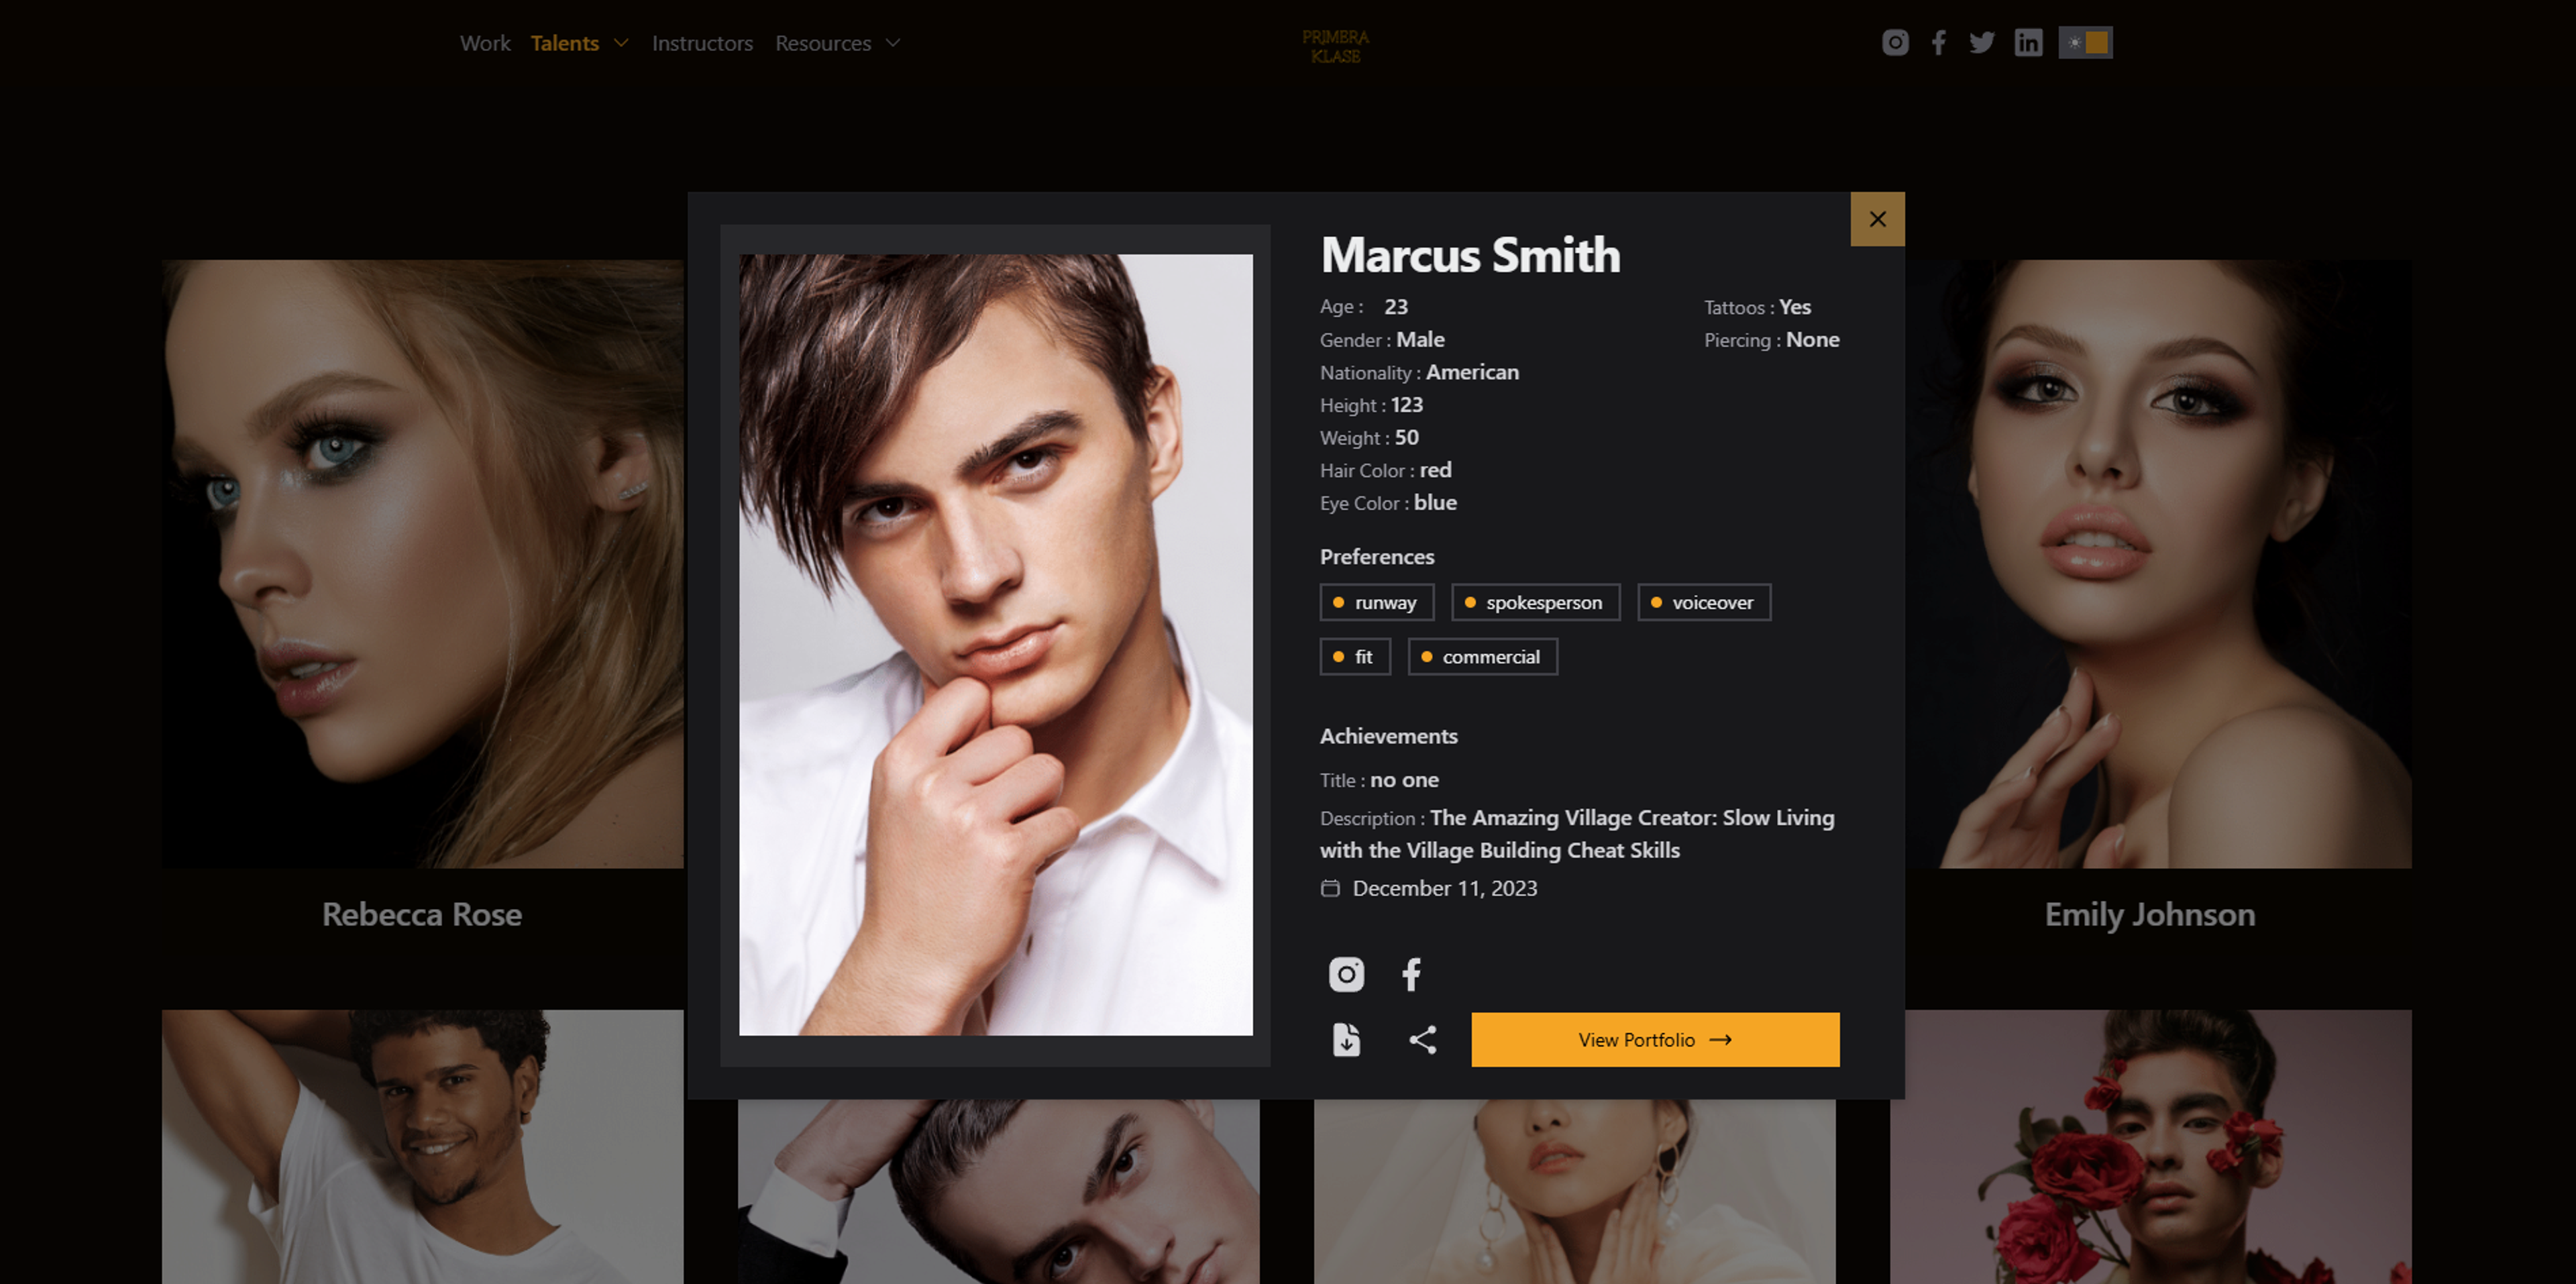Screen dimensions: 2576x1284
Task: Click the View Portfolio button
Action: point(1655,1040)
